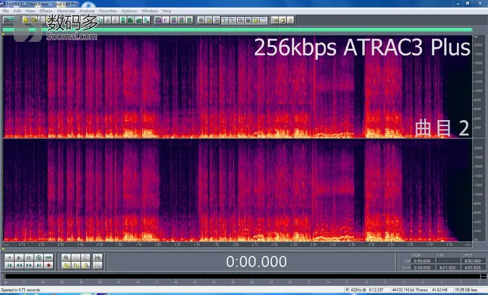Viewport: 488px width, 295px height.
Task: Open the File menu
Action: pyautogui.click(x=5, y=11)
